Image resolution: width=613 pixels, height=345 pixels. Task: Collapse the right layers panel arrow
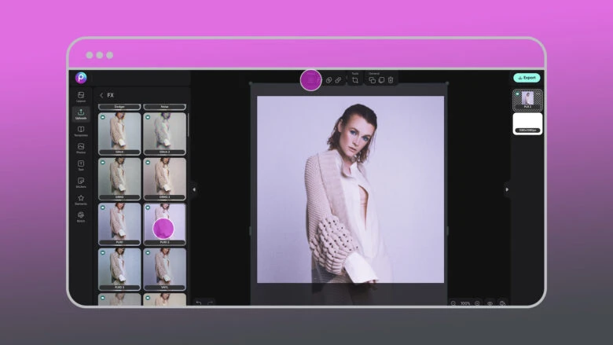point(507,189)
